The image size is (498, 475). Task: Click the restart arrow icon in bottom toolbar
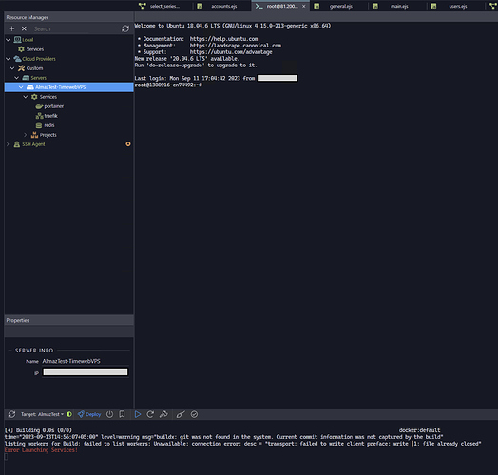[150, 414]
